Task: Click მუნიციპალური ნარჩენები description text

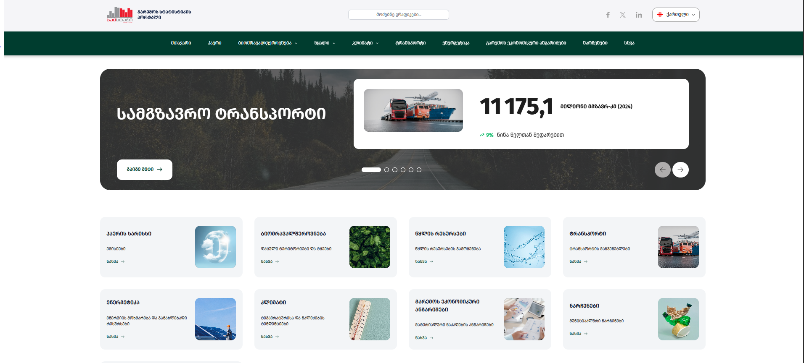Action: (596, 321)
